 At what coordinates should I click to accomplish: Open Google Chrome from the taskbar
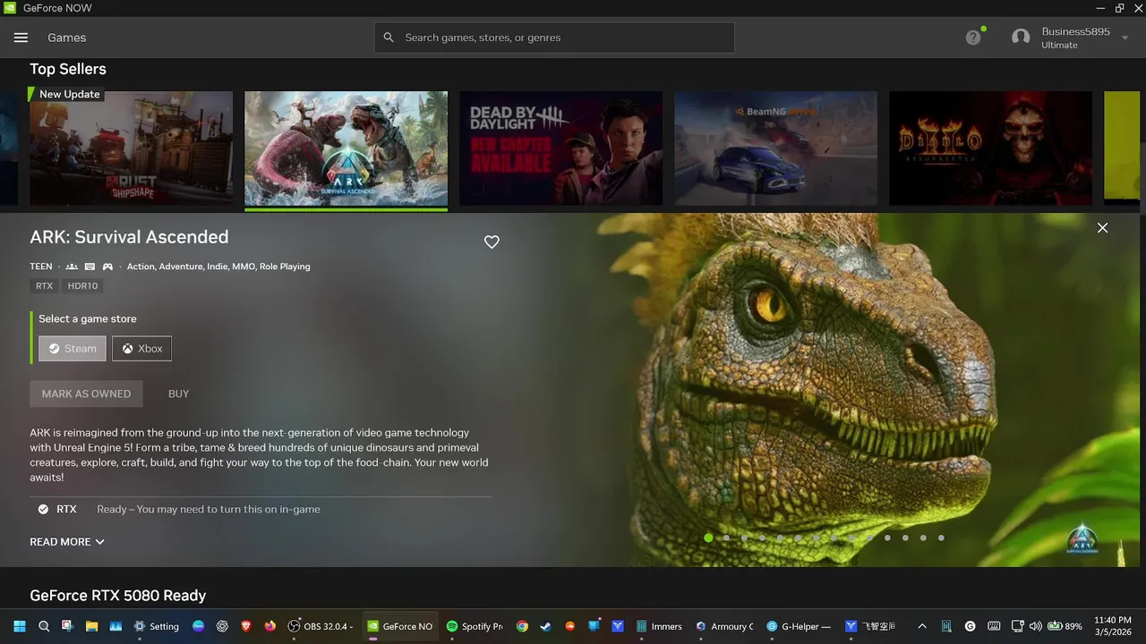pyautogui.click(x=522, y=626)
